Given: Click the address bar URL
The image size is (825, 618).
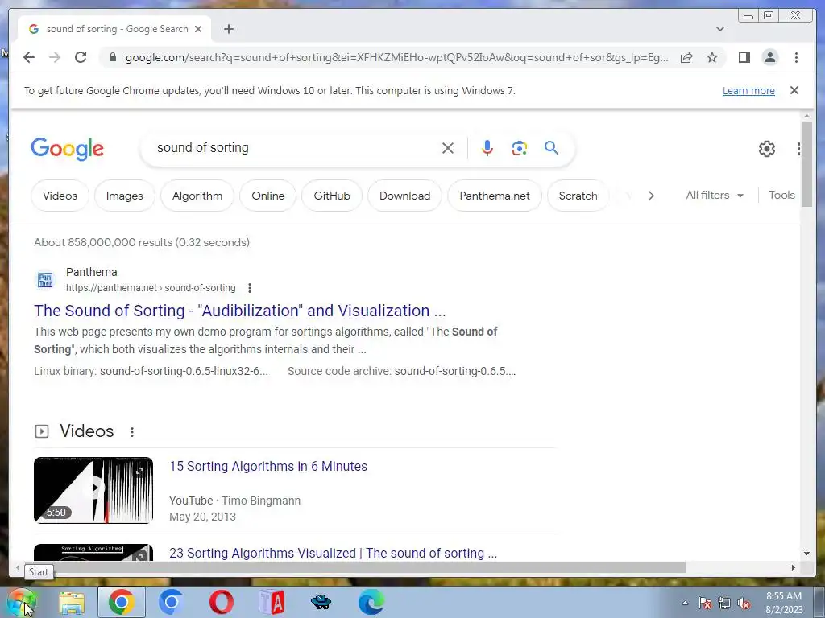Looking at the screenshot, I should pos(396,57).
